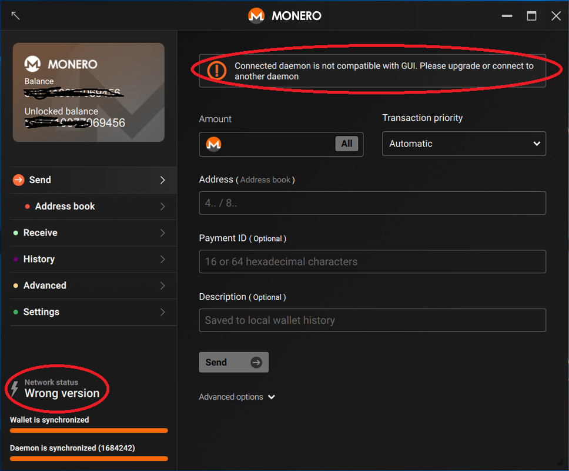Image resolution: width=569 pixels, height=471 pixels.
Task: Click the Address input field
Action: click(372, 203)
